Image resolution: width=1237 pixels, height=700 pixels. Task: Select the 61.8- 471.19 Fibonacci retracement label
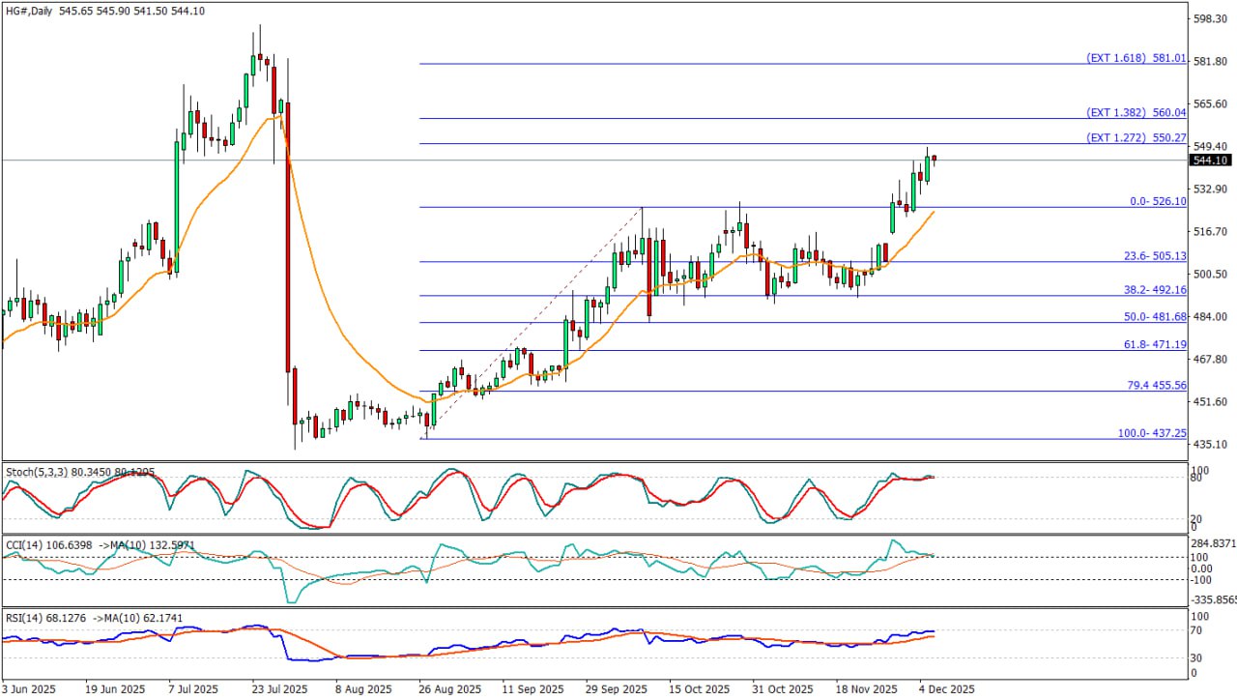pos(1154,344)
